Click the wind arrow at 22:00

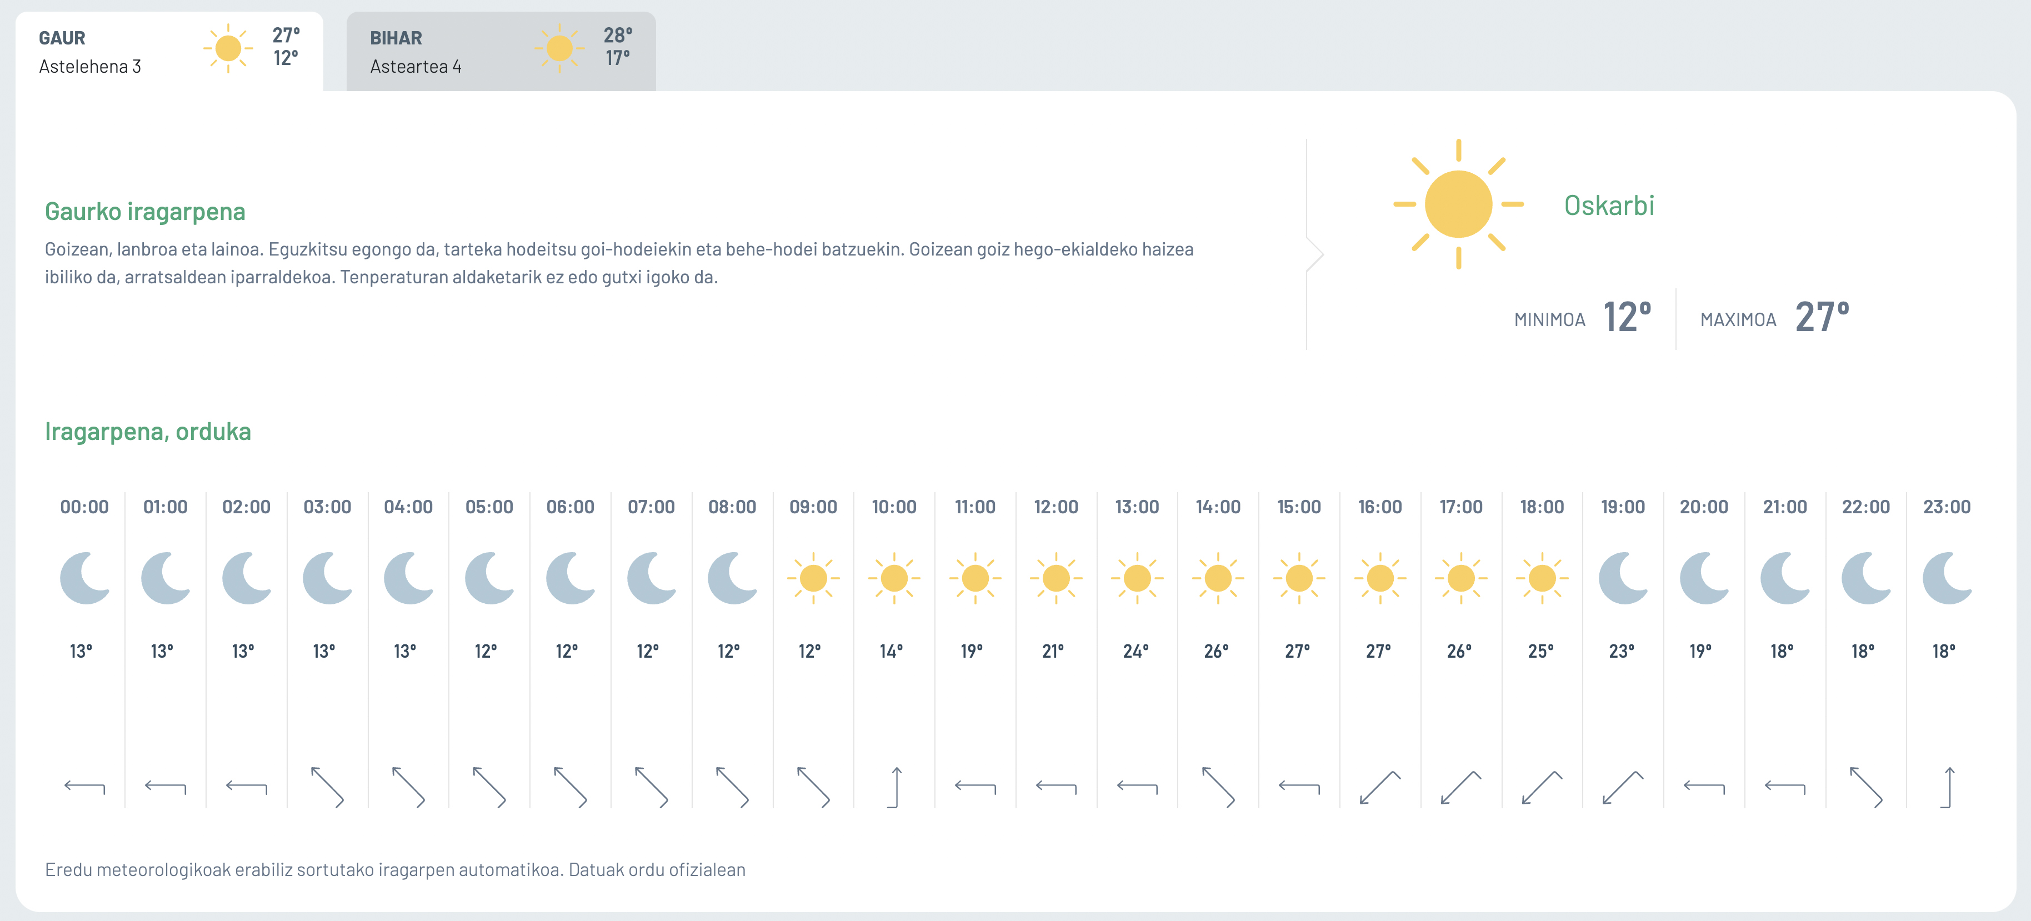[x=1866, y=787]
